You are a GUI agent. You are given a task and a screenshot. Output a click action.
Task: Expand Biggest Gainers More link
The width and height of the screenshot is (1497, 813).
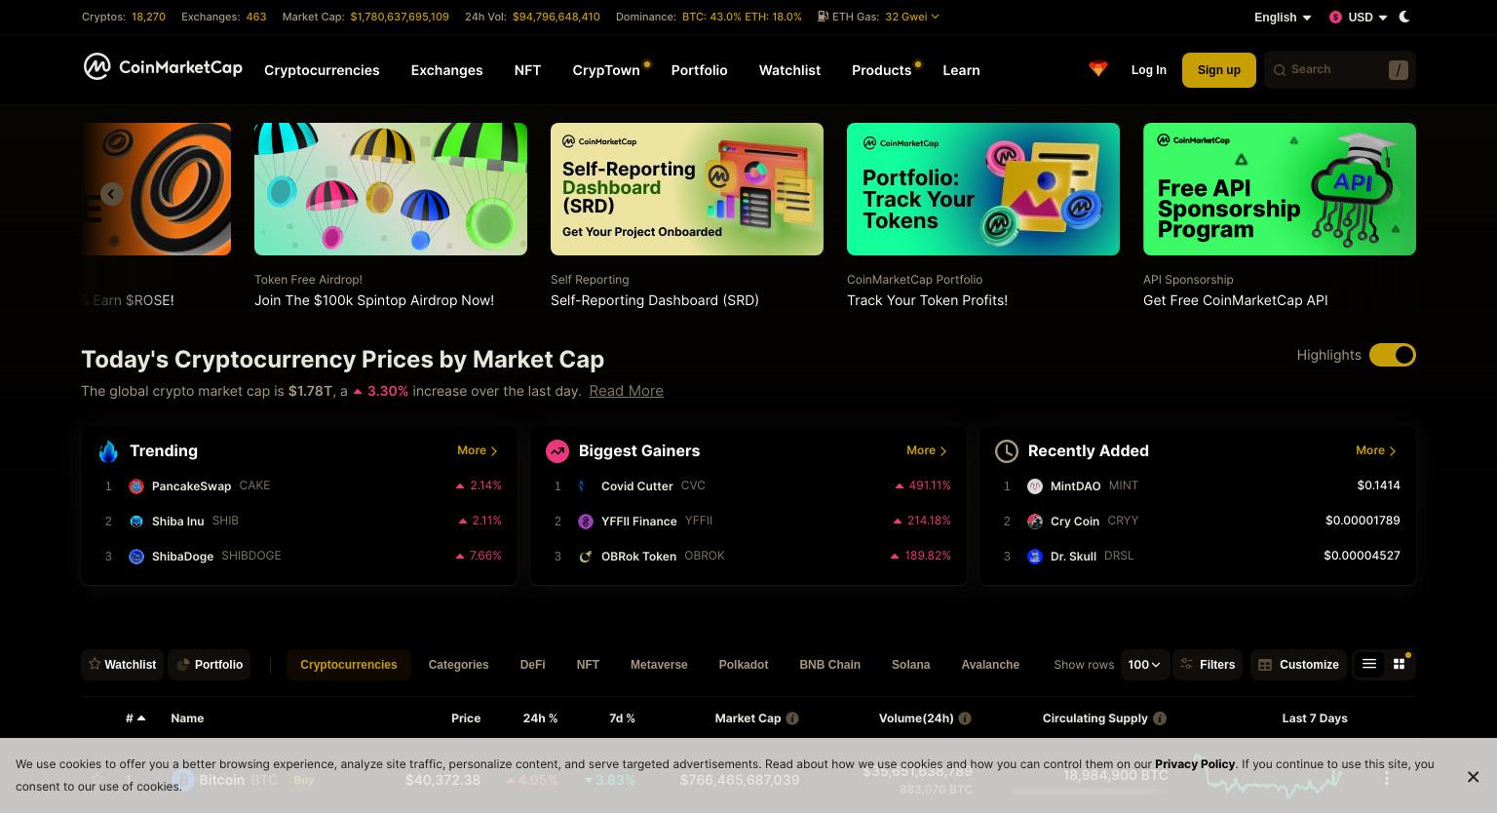pos(927,450)
